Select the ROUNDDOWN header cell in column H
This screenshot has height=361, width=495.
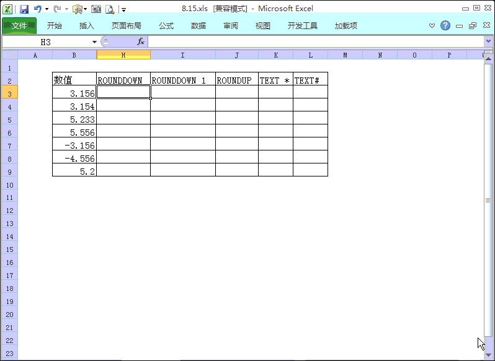click(123, 79)
